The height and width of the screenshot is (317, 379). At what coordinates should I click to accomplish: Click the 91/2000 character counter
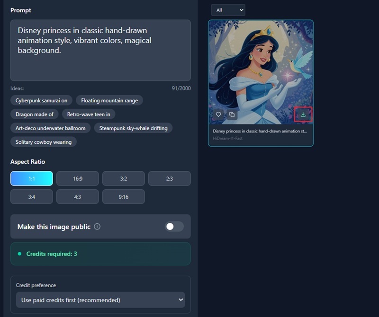click(181, 88)
